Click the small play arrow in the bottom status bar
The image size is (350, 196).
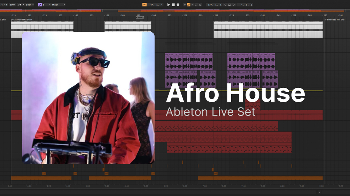pyautogui.click(x=320, y=192)
